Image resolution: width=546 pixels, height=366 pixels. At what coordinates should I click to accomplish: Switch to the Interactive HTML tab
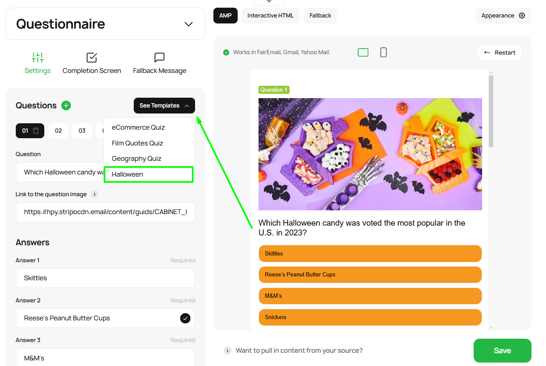pos(270,16)
